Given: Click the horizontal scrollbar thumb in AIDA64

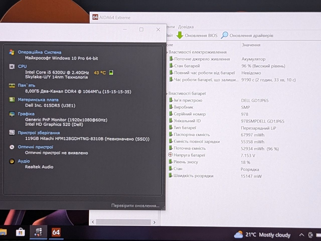Looking at the screenshot, I should coord(123,222).
